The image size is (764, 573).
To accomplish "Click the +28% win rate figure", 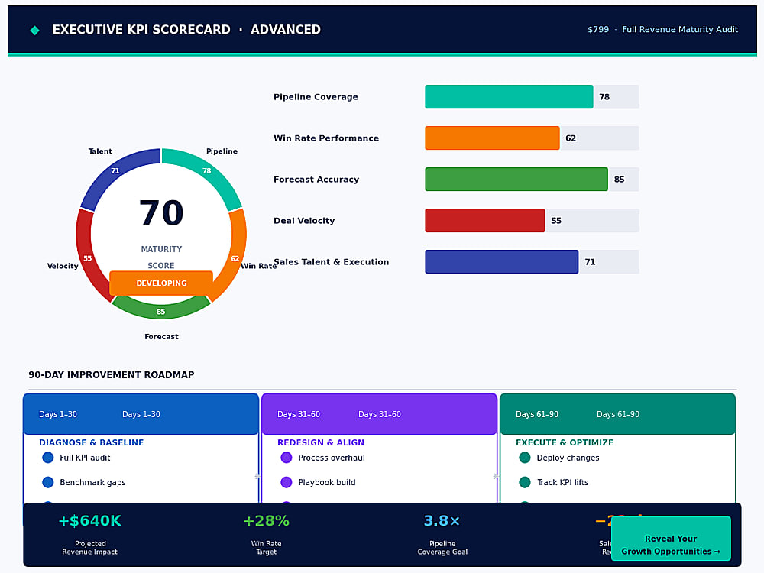I will (x=267, y=521).
